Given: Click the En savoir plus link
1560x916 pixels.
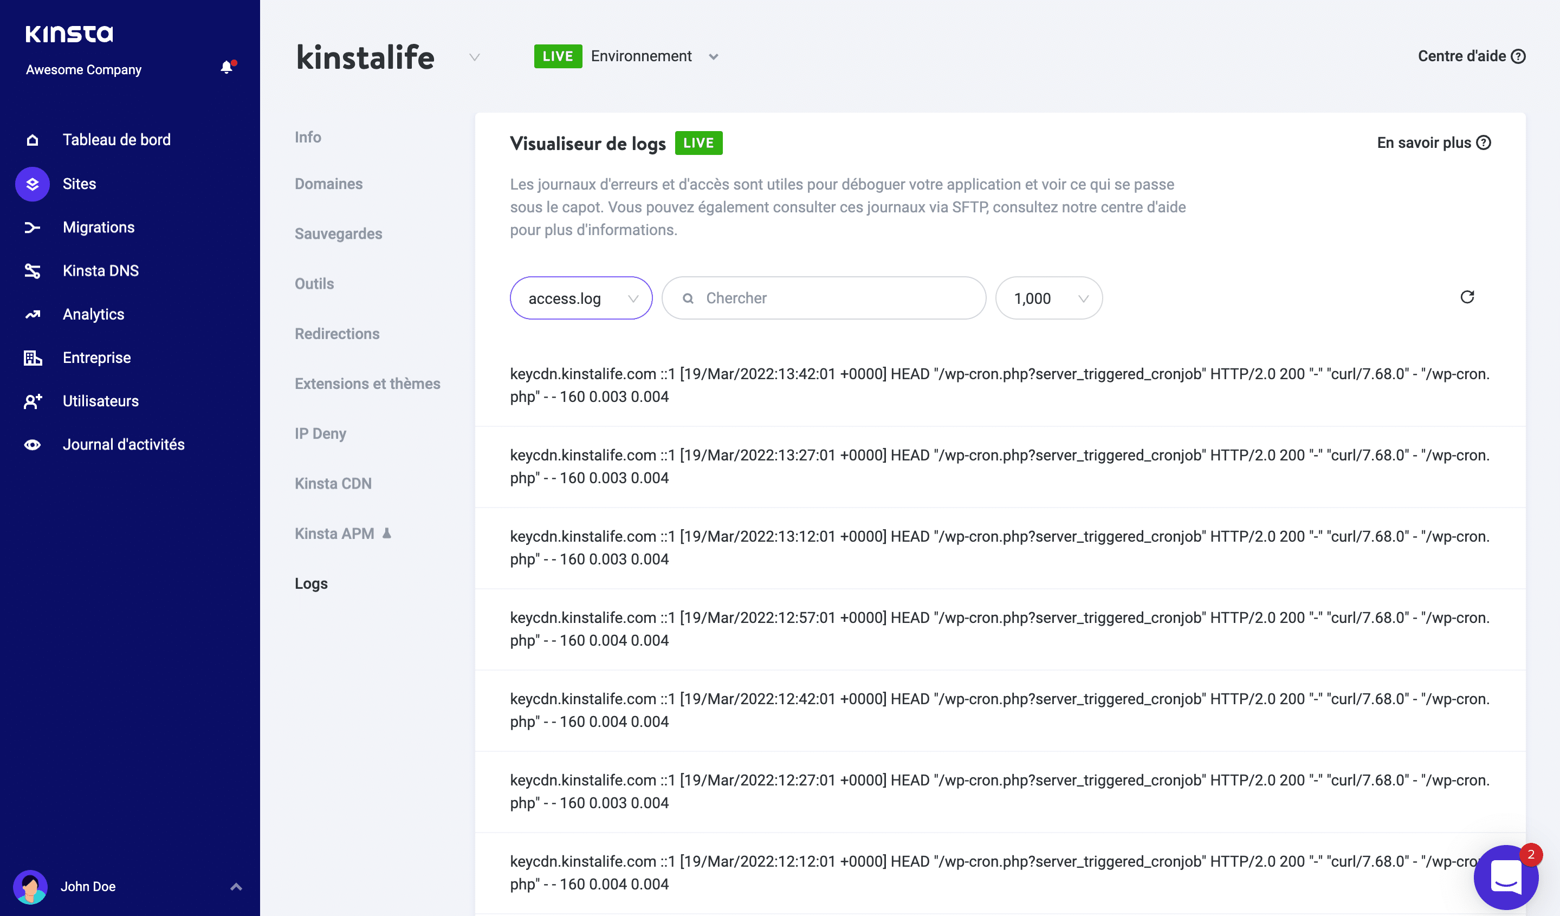Looking at the screenshot, I should point(1425,142).
